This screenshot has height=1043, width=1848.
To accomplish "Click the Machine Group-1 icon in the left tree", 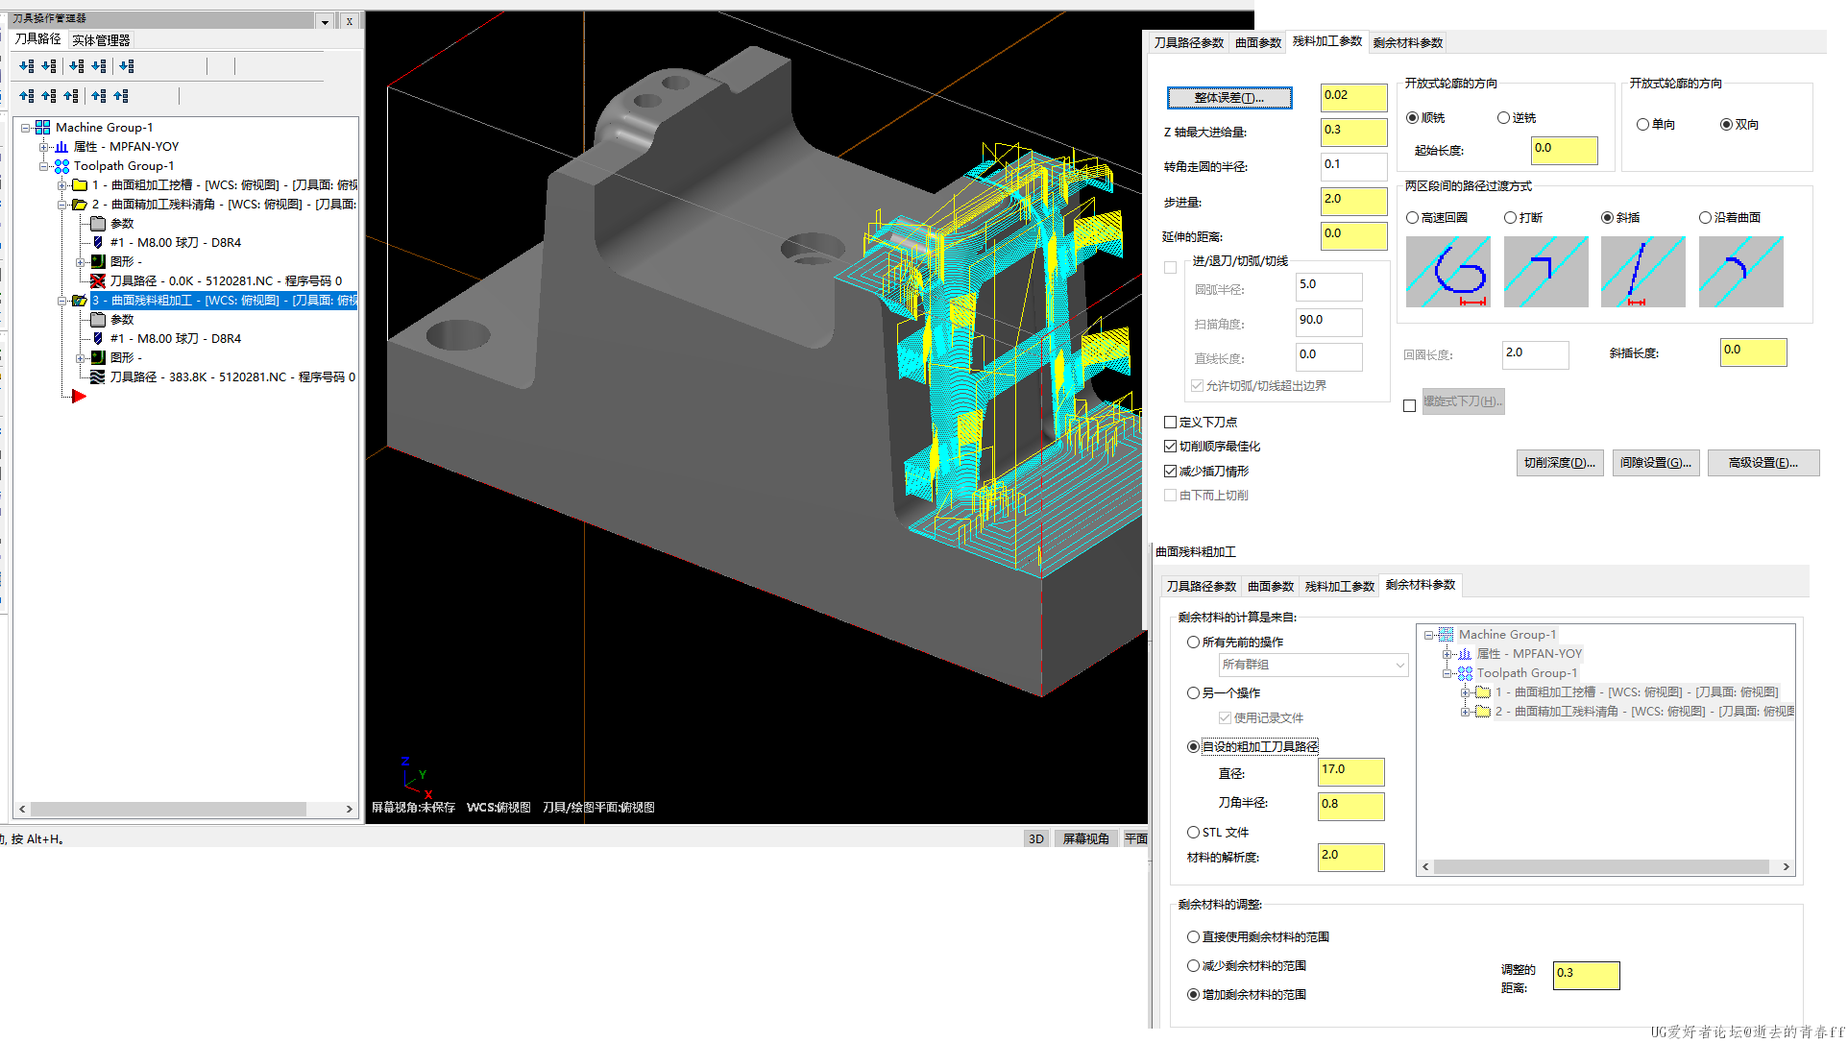I will [43, 128].
